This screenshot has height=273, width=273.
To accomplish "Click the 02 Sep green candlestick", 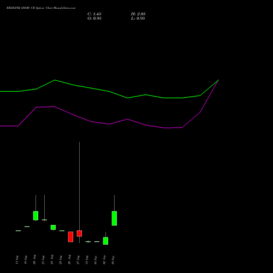I will click(x=105, y=241).
